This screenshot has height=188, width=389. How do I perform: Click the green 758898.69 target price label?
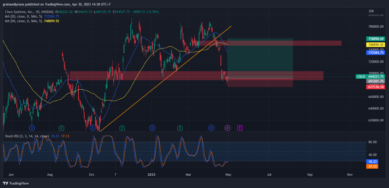point(376,39)
